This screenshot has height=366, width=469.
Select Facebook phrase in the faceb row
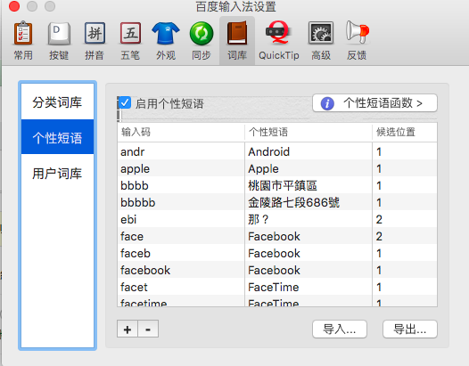tap(309, 254)
